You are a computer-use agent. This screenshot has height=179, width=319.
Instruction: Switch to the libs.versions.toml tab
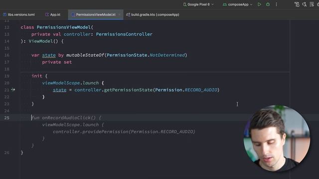tap(19, 14)
